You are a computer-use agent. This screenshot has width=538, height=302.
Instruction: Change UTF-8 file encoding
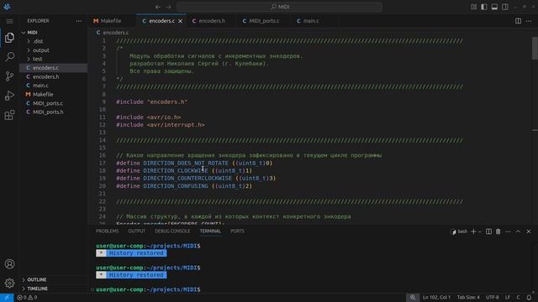[x=493, y=298]
